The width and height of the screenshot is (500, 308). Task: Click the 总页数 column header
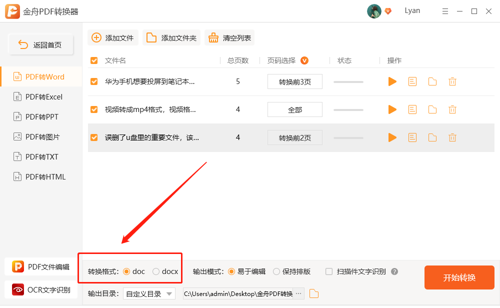point(238,60)
